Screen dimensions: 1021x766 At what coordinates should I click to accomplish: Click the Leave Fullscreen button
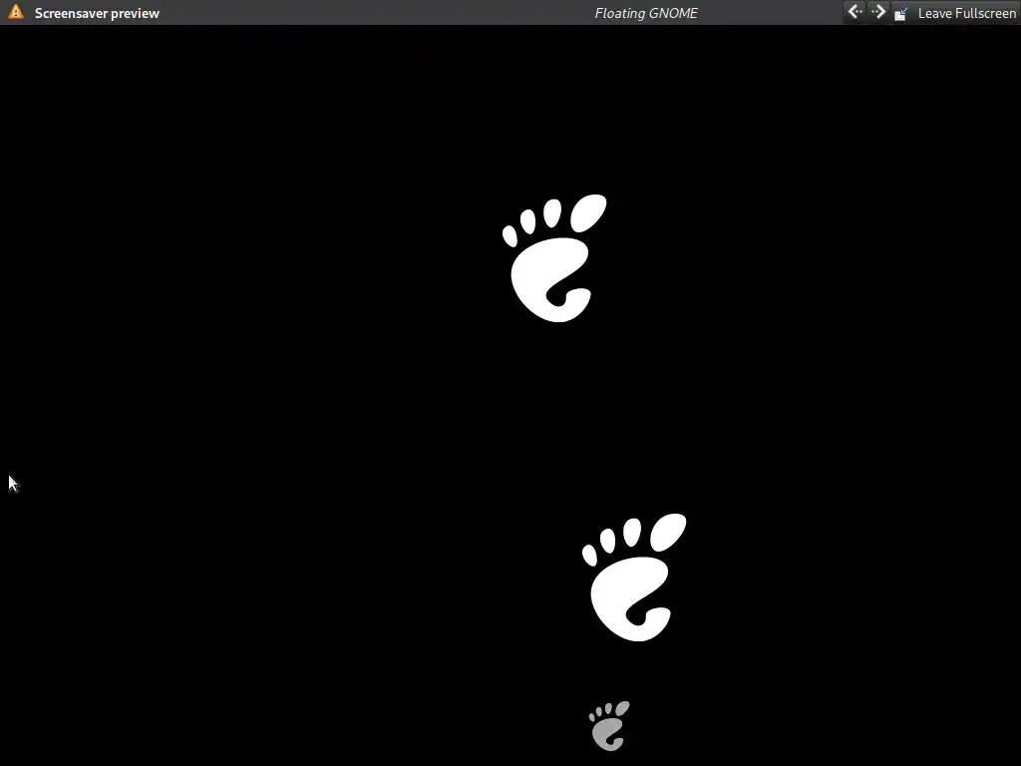click(x=954, y=13)
